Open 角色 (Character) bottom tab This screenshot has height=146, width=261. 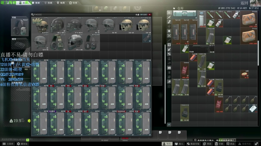point(167,144)
